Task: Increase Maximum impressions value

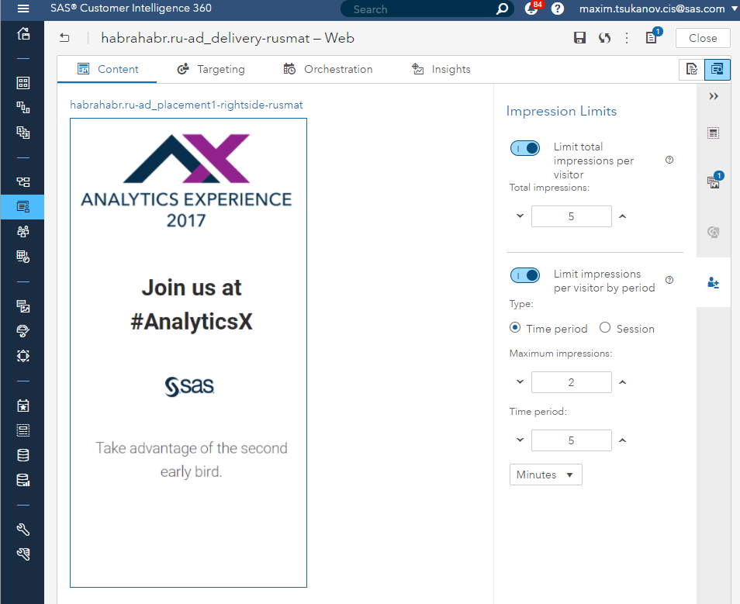Action: [623, 381]
